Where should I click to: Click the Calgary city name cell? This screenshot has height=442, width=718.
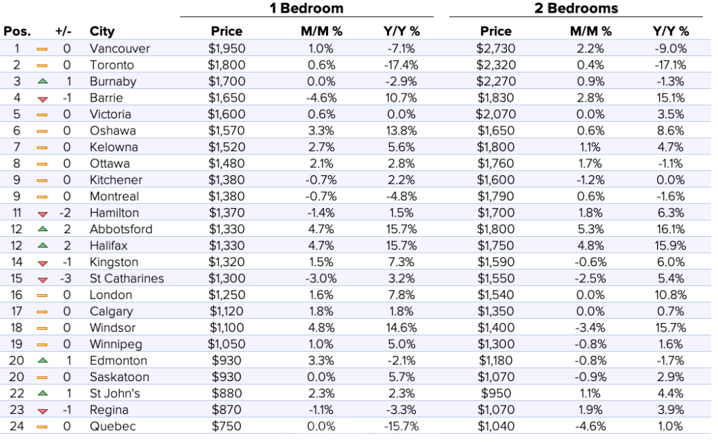(111, 312)
